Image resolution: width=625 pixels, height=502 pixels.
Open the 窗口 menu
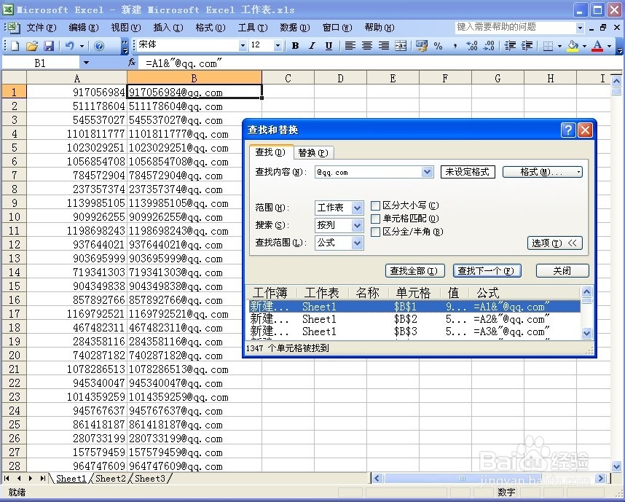[x=337, y=28]
